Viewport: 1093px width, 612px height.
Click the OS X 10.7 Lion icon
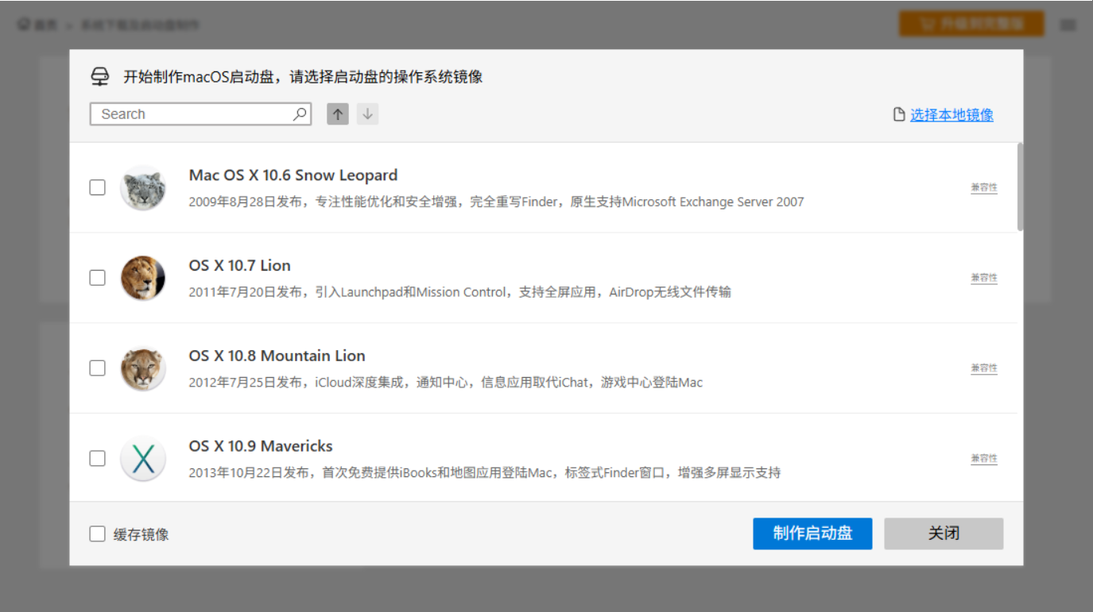(x=143, y=278)
